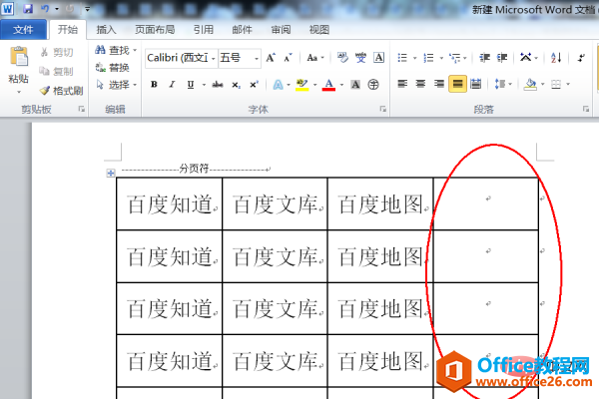The height and width of the screenshot is (399, 599).
Task: Click first row cell 百度知道
Action: 170,203
